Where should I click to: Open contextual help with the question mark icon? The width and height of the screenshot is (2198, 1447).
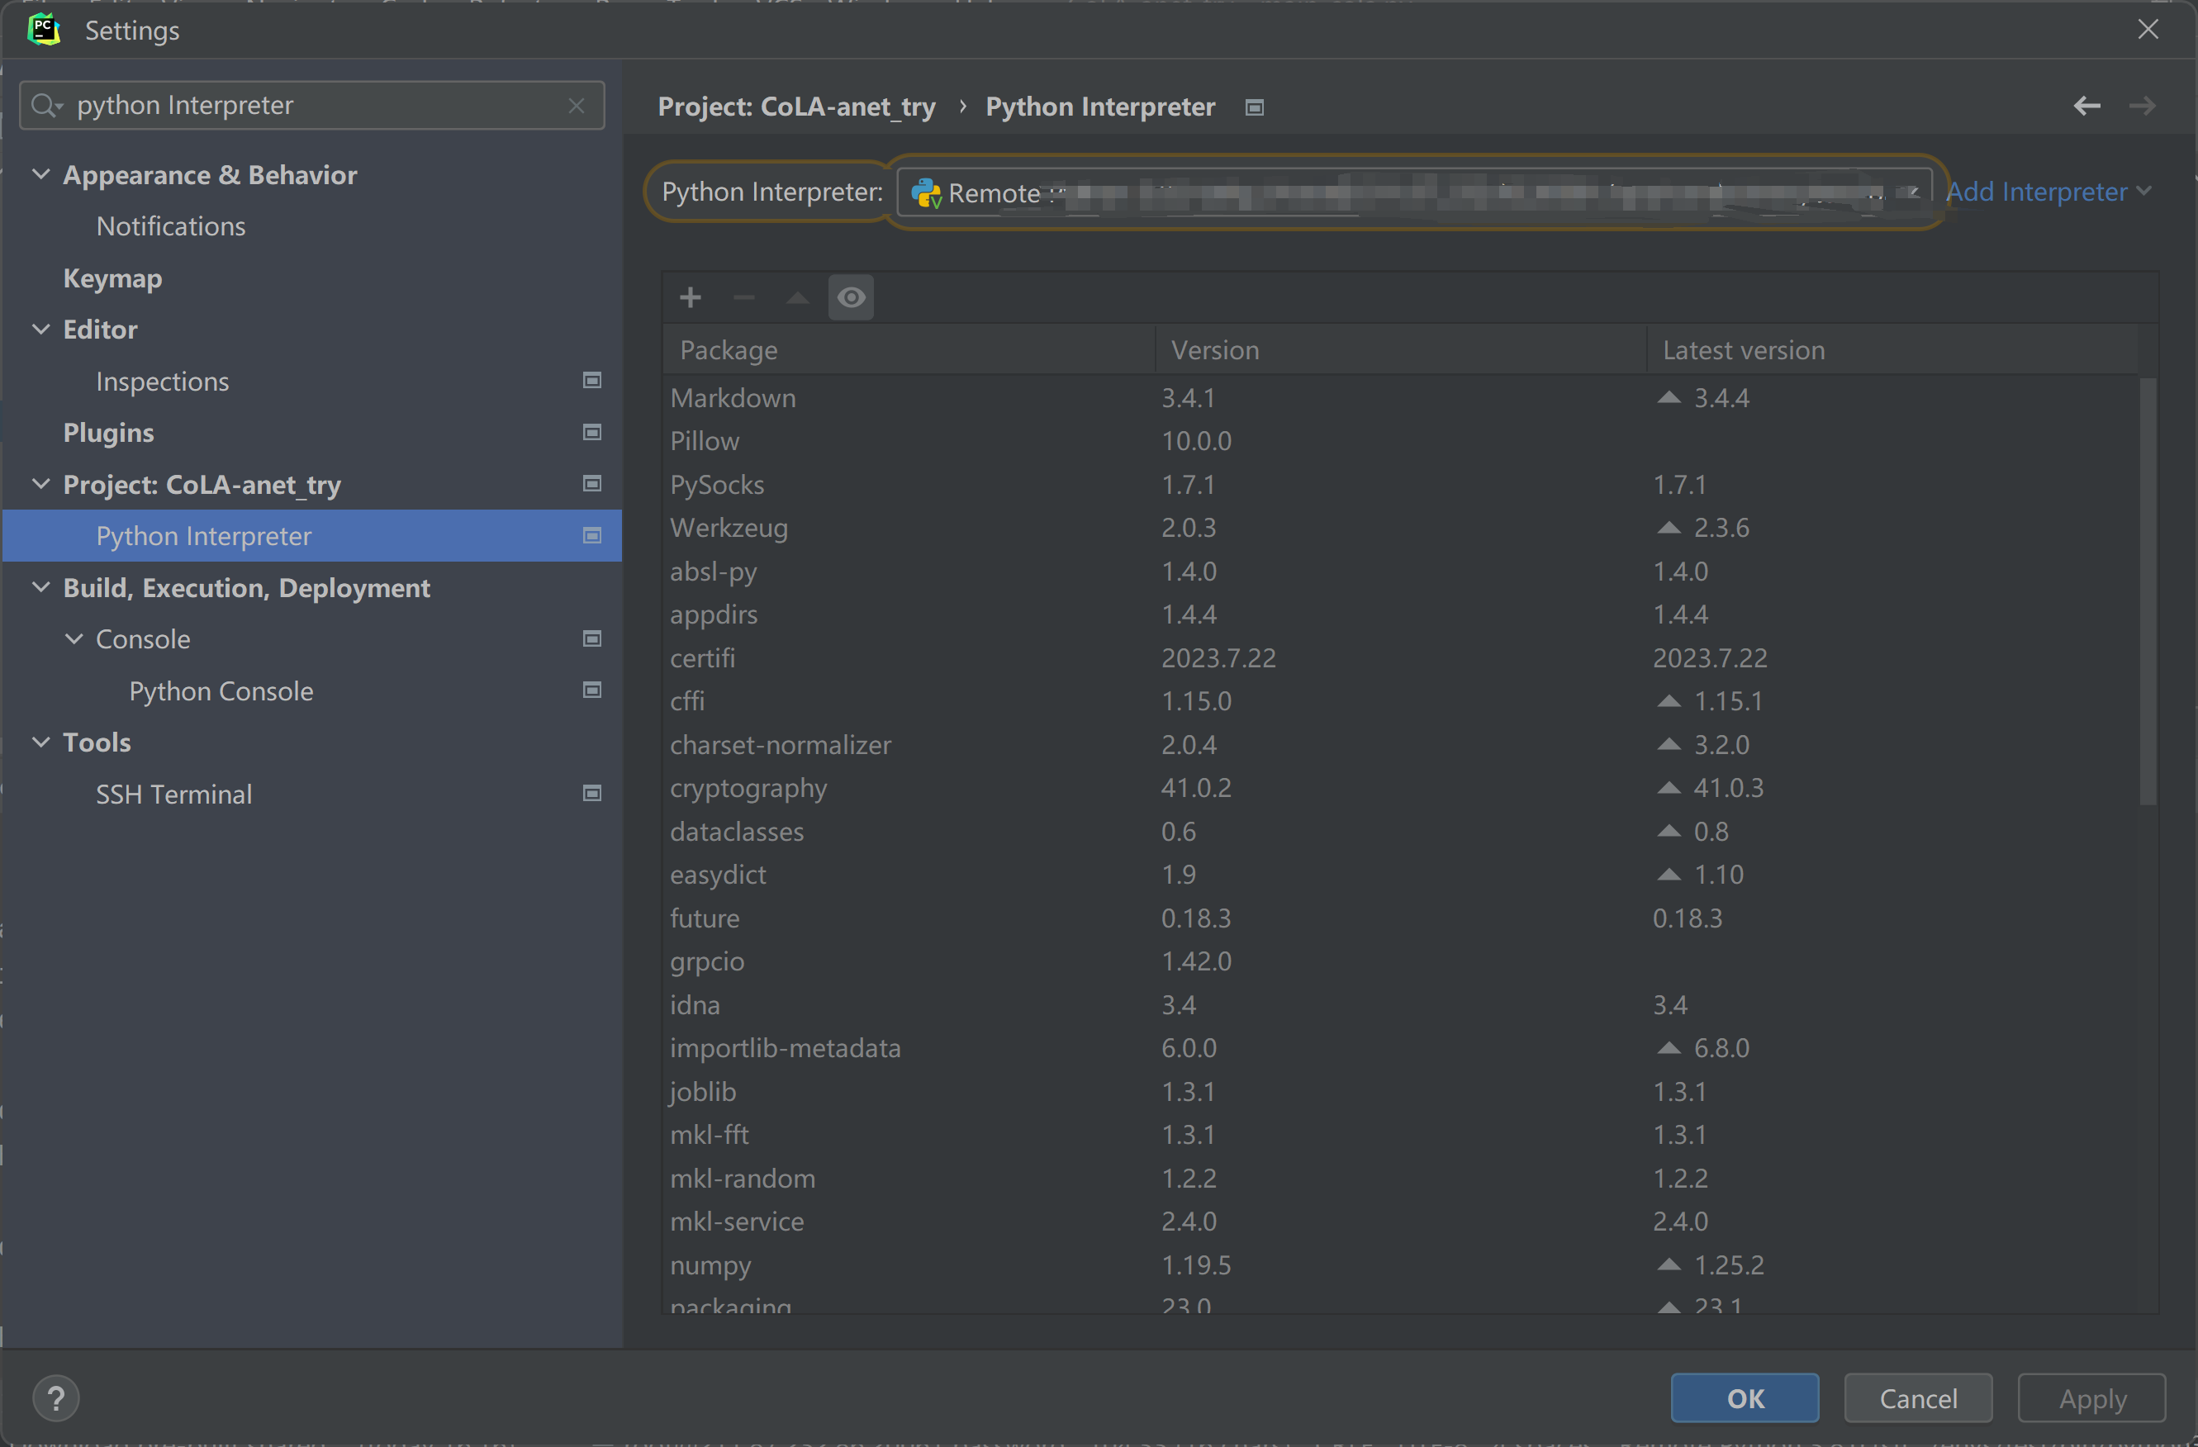pos(56,1397)
